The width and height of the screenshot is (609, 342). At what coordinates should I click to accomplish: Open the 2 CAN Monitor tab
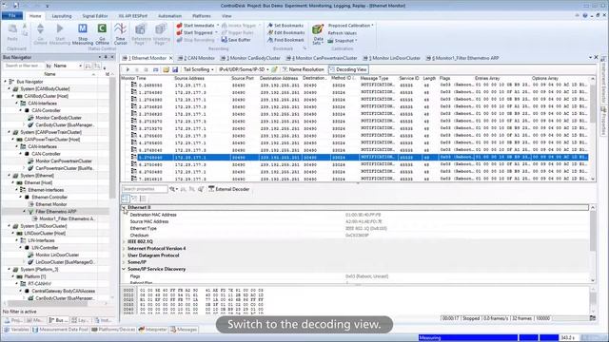[x=196, y=58]
